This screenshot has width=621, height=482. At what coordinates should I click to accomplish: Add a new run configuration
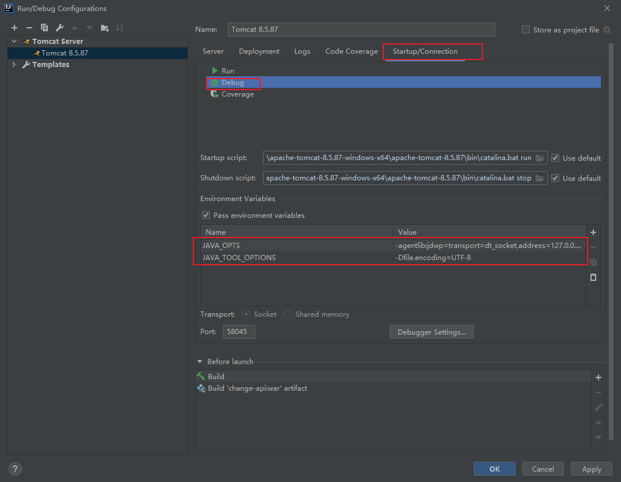[x=14, y=28]
